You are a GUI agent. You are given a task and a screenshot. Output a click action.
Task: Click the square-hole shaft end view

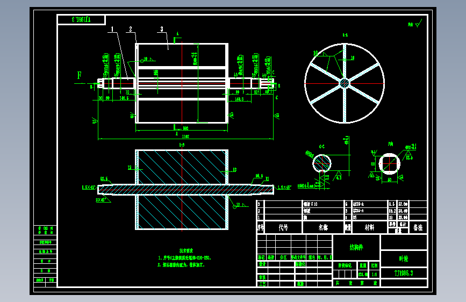click(x=389, y=163)
